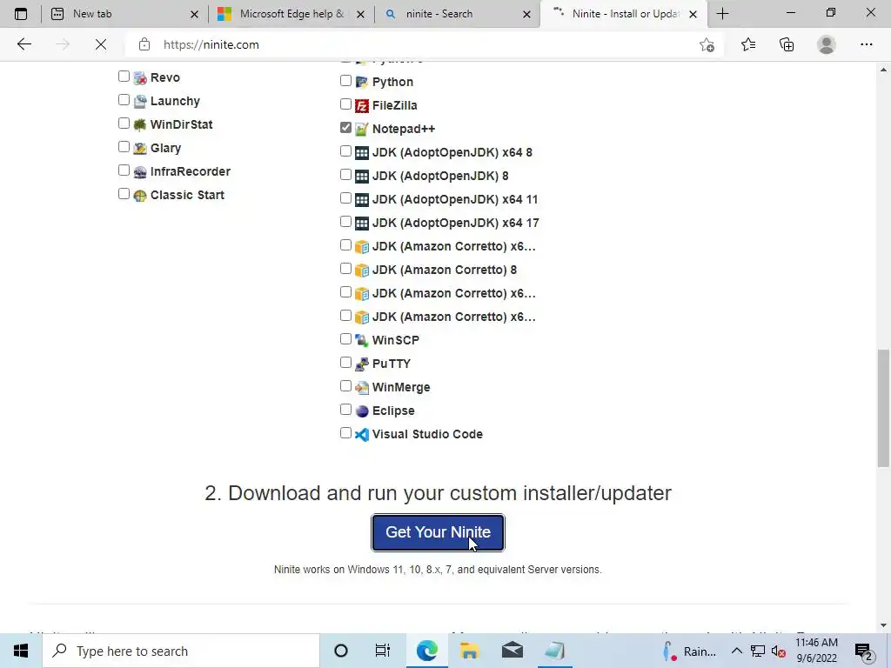Check the Visual Studio Code checkbox
Viewport: 891px width, 668px height.
(345, 433)
